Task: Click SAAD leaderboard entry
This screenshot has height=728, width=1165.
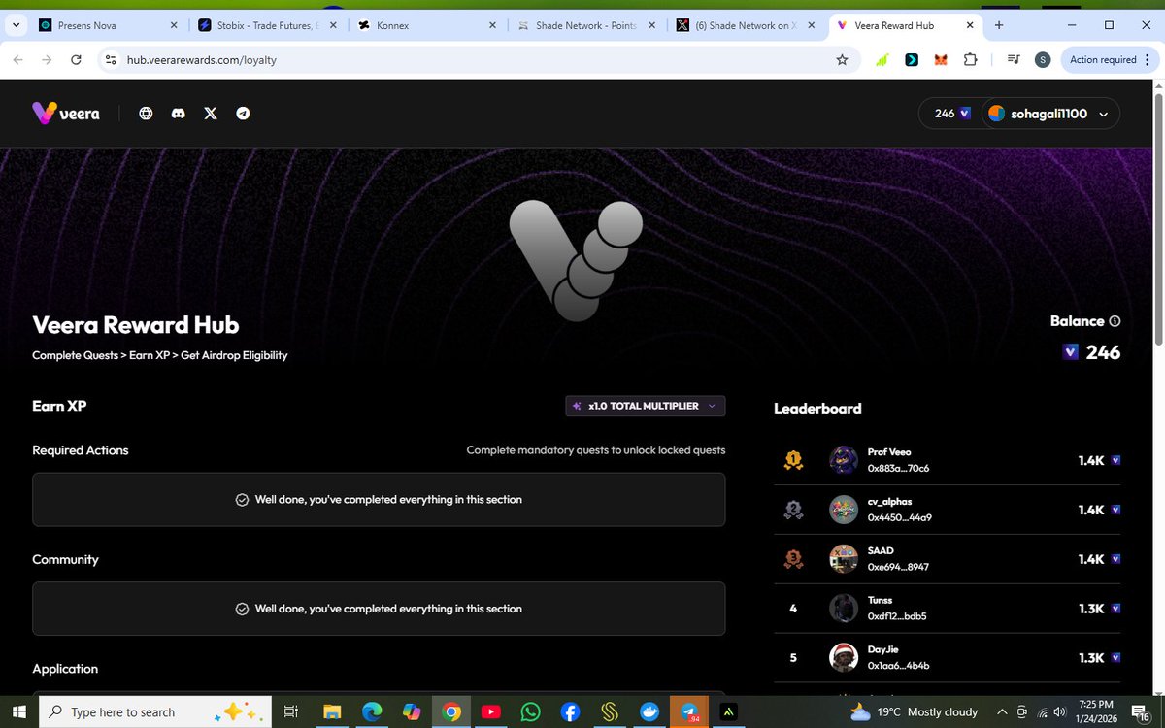Action: coord(948,559)
